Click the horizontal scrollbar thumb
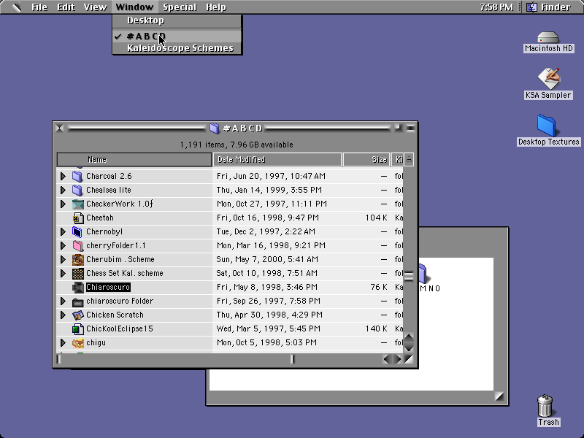 point(293,359)
